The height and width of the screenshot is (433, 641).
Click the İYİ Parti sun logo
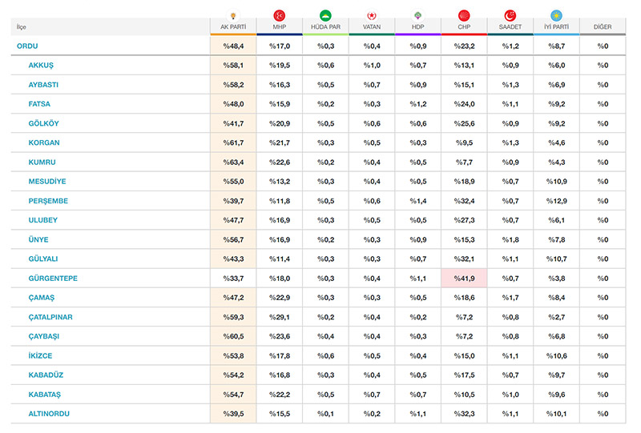point(556,15)
